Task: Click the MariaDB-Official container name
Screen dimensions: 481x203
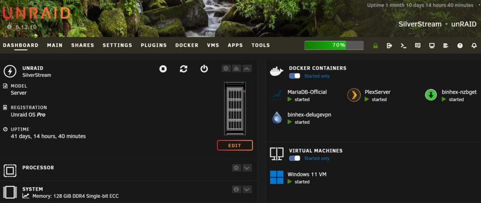Action: (x=307, y=92)
